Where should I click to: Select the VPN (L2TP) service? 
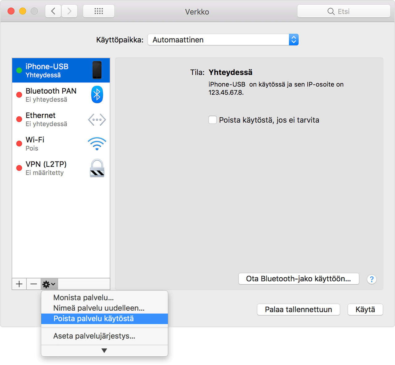[61, 168]
